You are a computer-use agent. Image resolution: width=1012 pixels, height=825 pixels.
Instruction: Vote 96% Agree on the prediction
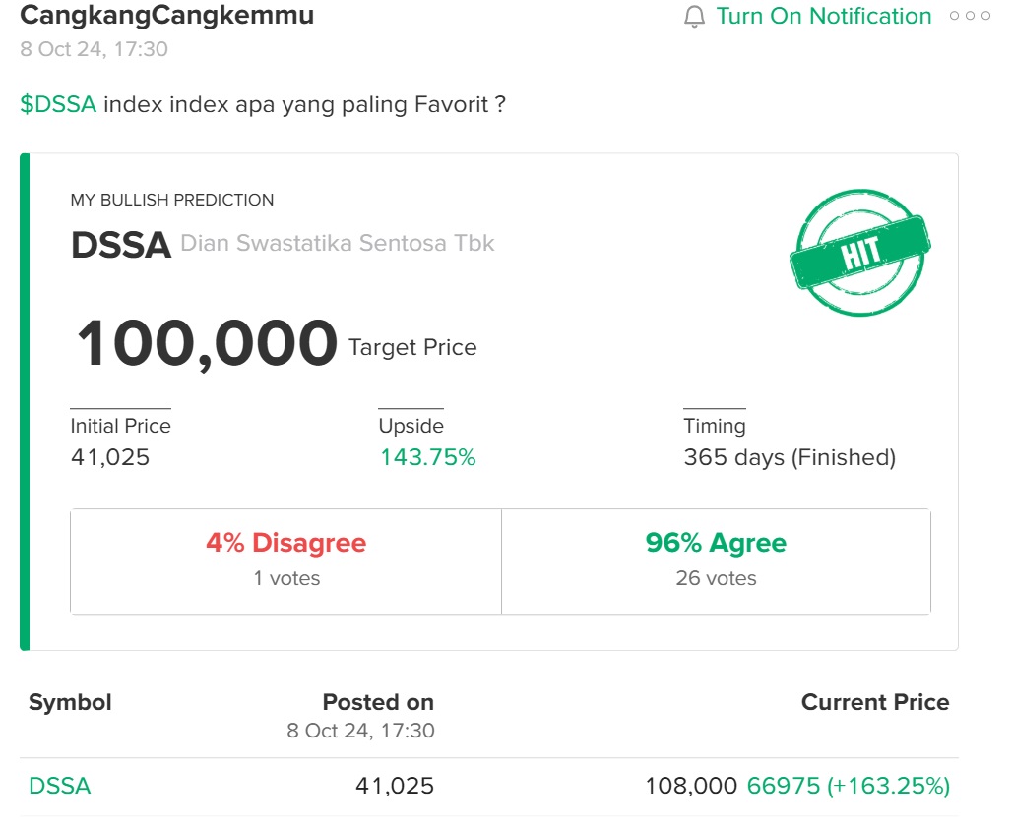click(716, 560)
